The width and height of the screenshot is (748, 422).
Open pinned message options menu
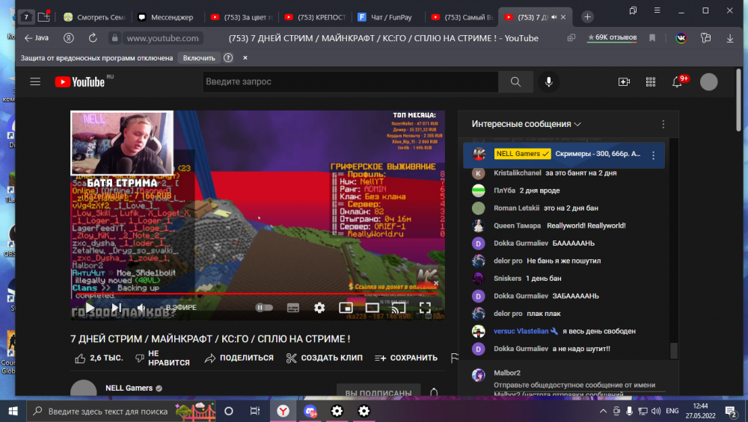coord(653,155)
